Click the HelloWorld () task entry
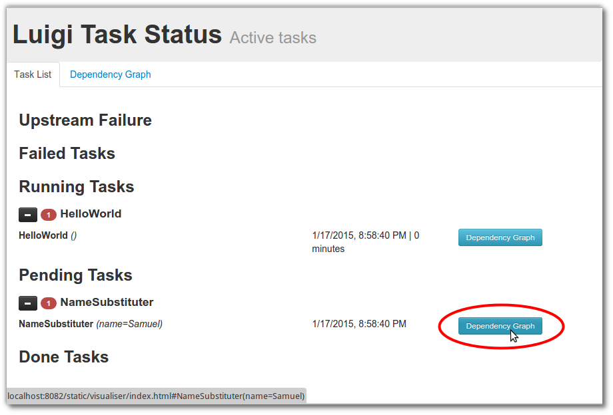The height and width of the screenshot is (415, 613). point(48,235)
